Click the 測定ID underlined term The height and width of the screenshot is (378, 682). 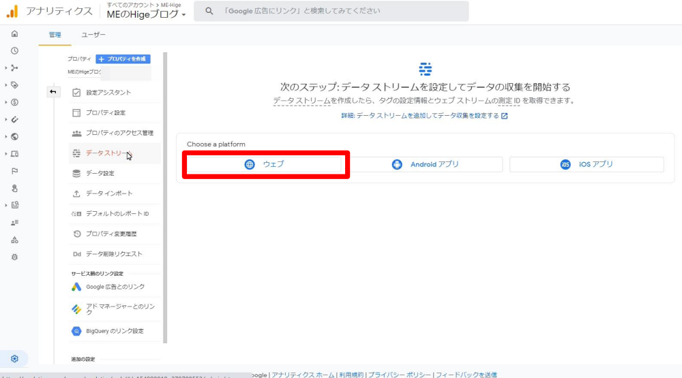coord(509,101)
